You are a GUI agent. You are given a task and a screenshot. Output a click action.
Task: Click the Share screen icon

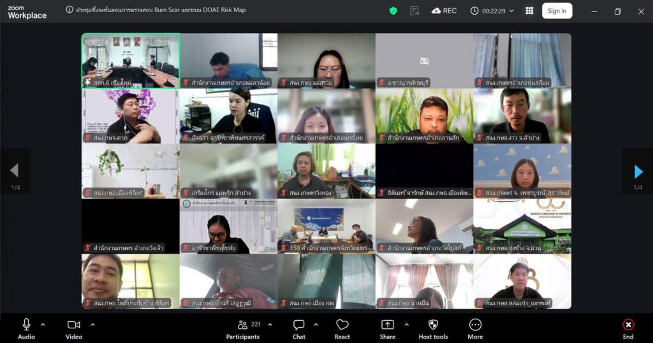pyautogui.click(x=387, y=328)
